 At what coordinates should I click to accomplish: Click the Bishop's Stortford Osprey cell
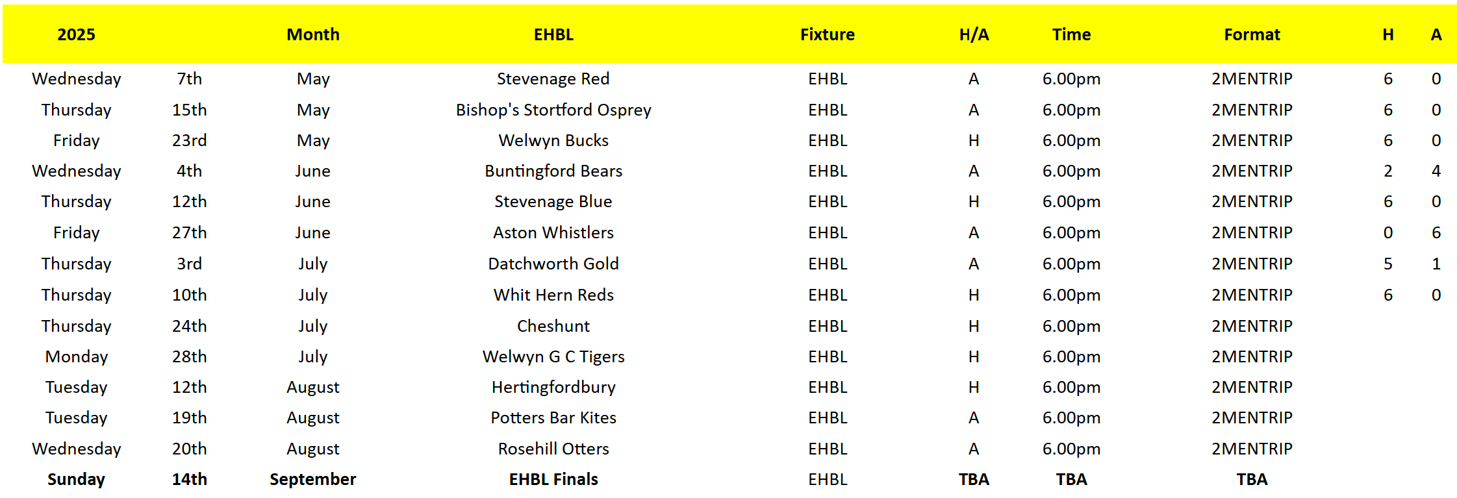tap(553, 110)
